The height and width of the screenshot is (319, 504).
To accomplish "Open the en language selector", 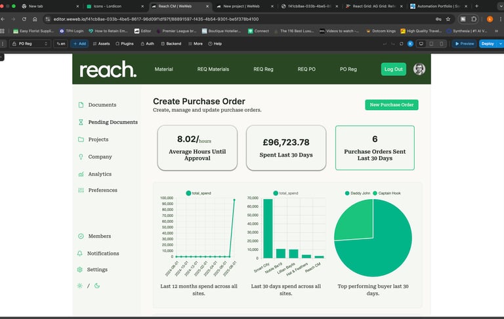I will tap(61, 44).
